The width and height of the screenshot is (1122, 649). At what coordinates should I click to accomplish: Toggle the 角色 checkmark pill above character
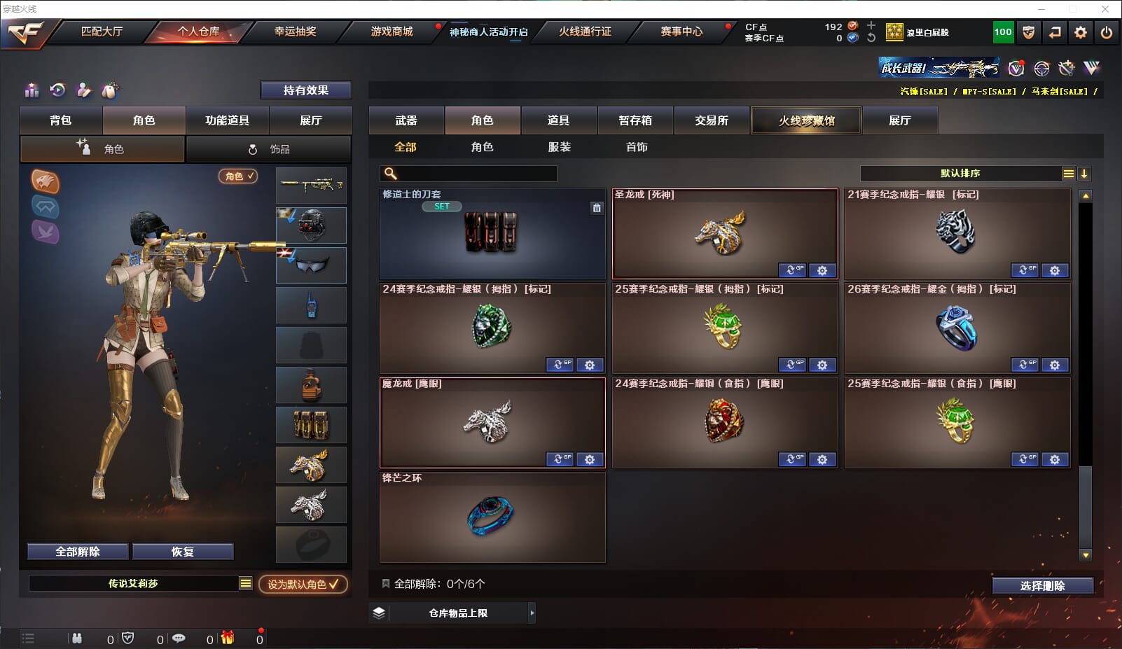pyautogui.click(x=238, y=176)
